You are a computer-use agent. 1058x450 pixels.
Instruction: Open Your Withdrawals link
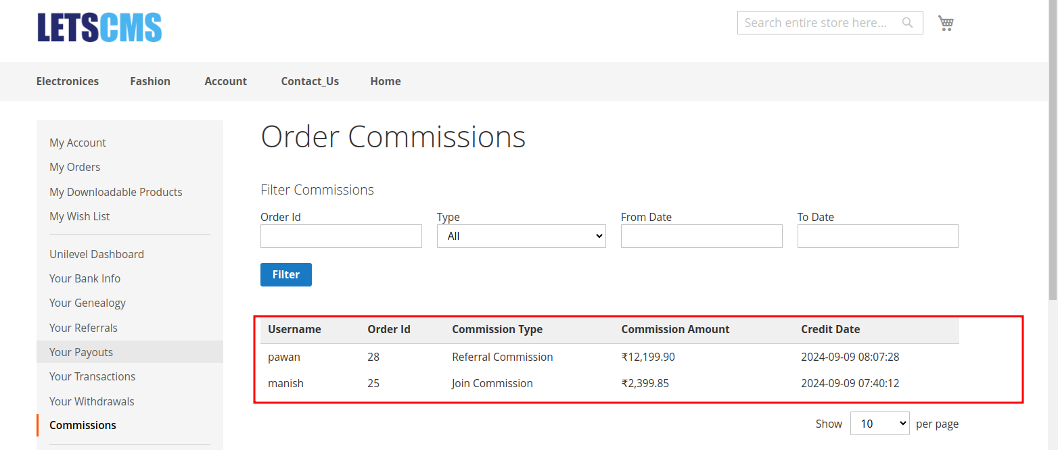tap(91, 401)
